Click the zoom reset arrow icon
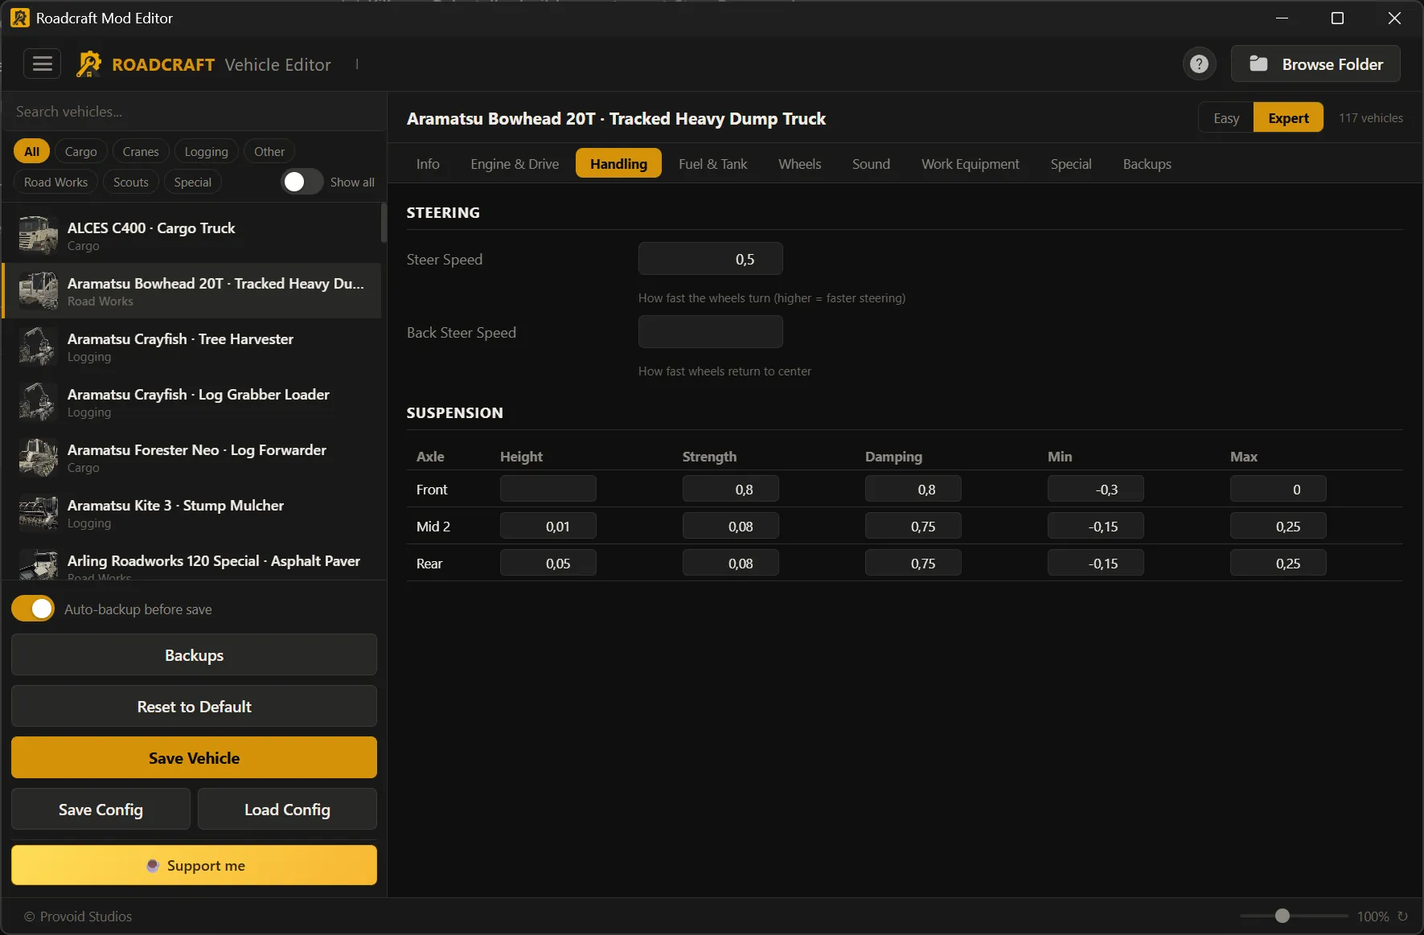1424x935 pixels. point(1403,916)
